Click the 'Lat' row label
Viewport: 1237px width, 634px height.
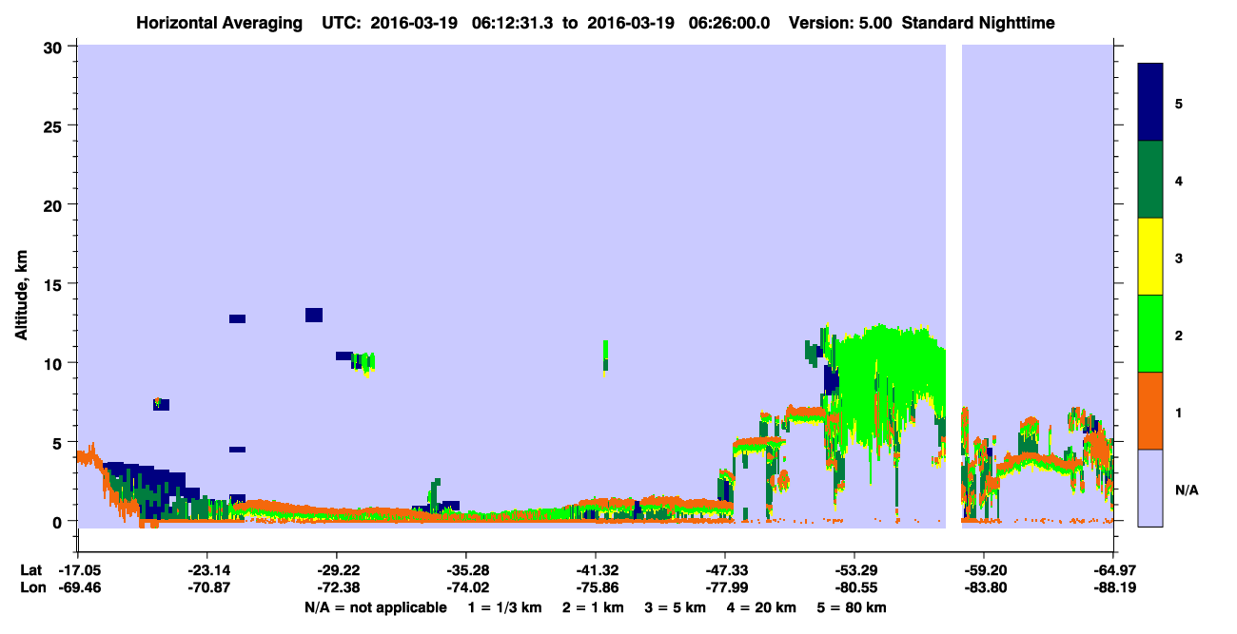tap(30, 570)
